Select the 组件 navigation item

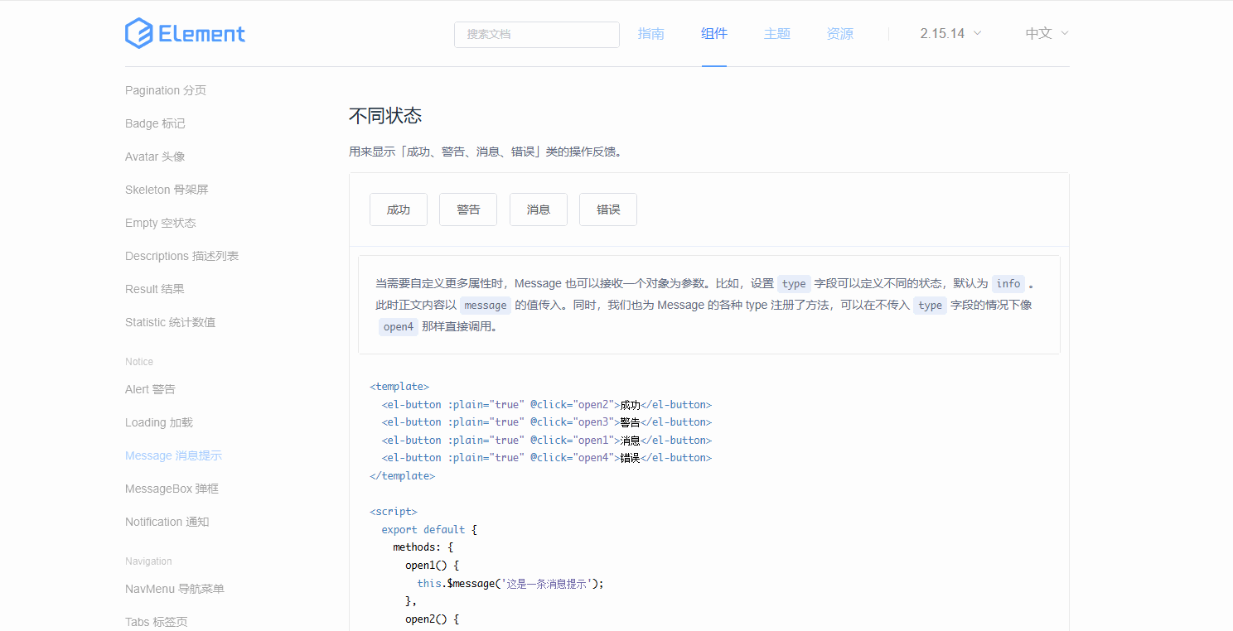[713, 33]
